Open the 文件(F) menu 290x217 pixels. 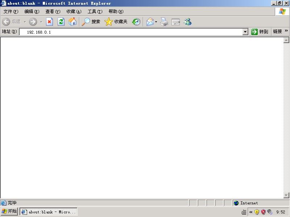(x=11, y=12)
